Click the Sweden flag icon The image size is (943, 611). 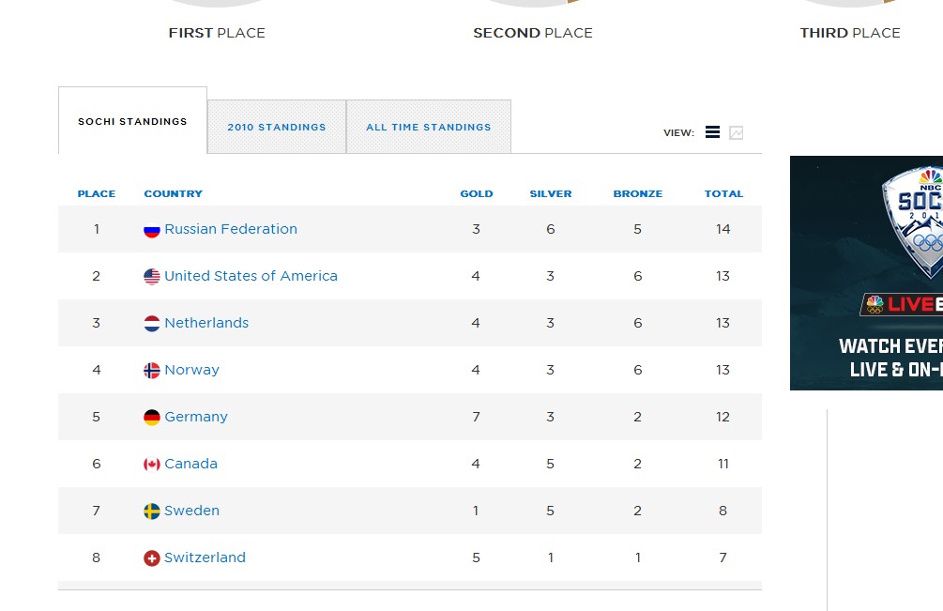click(x=152, y=512)
